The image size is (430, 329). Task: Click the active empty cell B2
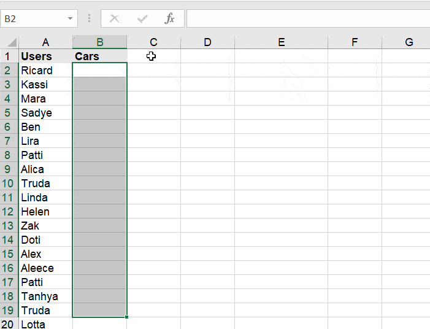click(100, 70)
